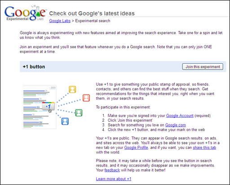Click the 'Experimental search' breadcrumb text

[x=93, y=21]
